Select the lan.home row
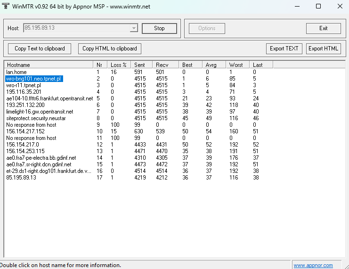The image size is (349, 269). (x=16, y=72)
